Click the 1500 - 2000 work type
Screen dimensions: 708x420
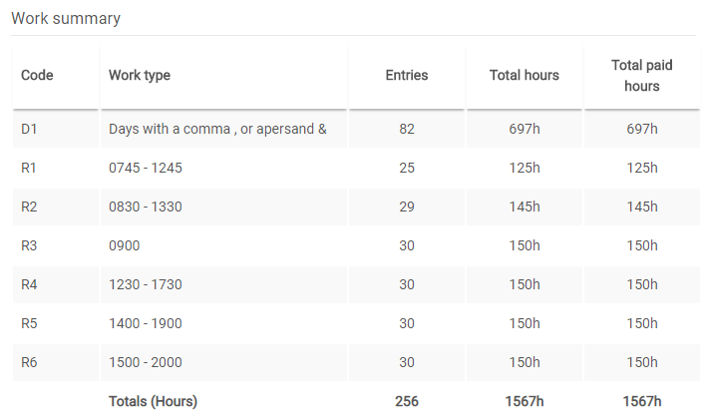(x=146, y=362)
